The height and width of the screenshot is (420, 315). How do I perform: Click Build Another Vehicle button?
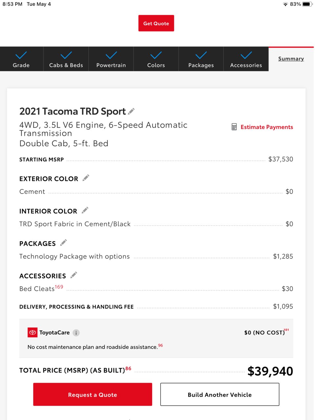pos(220,394)
